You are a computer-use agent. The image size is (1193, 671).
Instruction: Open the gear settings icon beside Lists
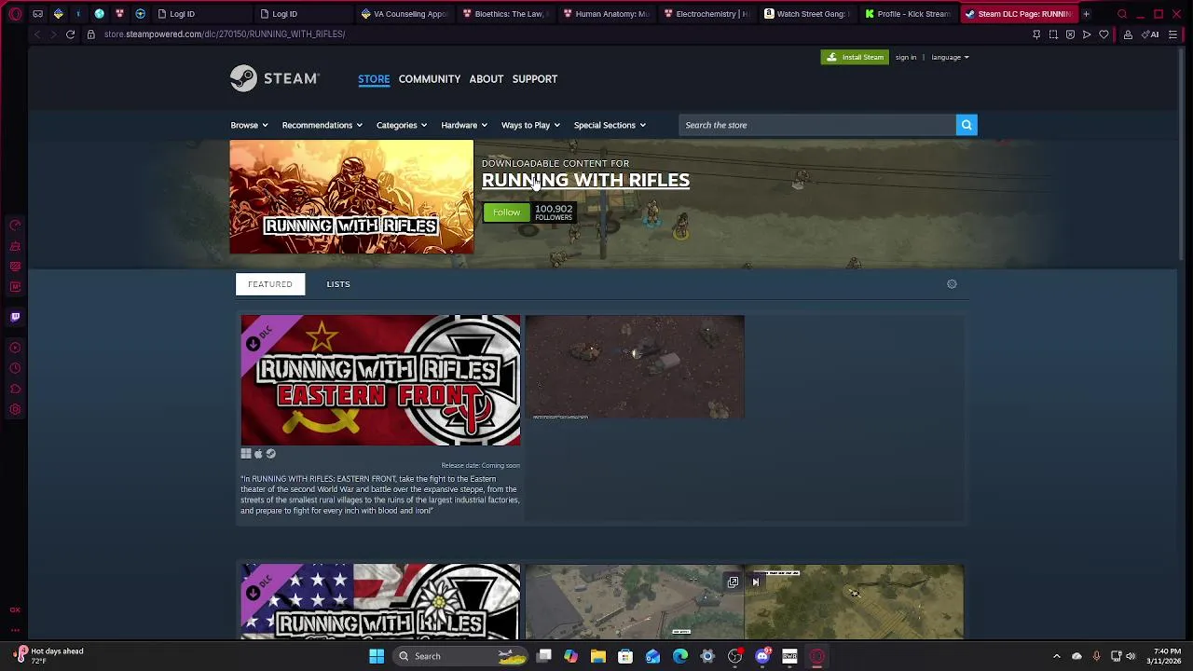pyautogui.click(x=952, y=284)
